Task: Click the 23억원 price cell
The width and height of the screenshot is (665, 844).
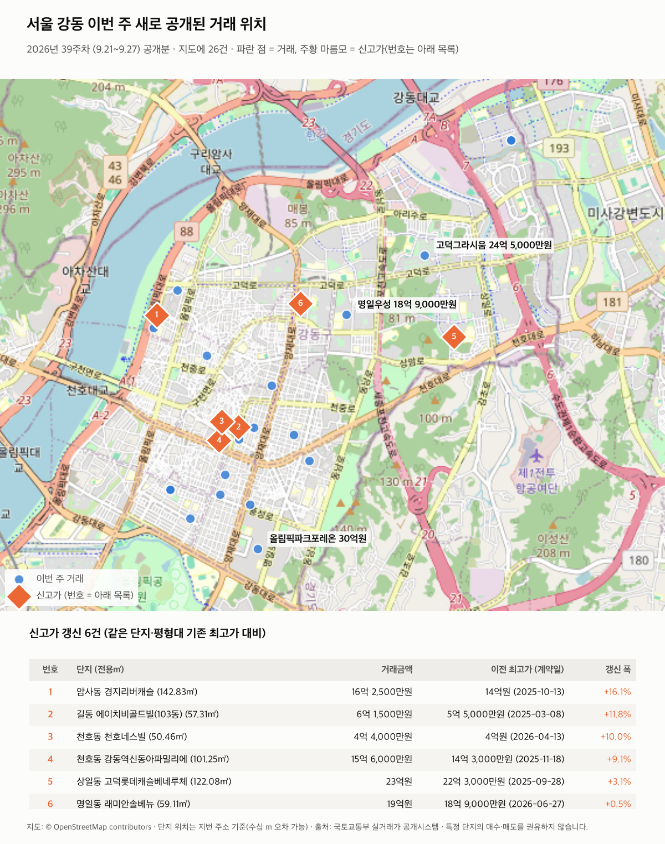Action: click(x=399, y=782)
